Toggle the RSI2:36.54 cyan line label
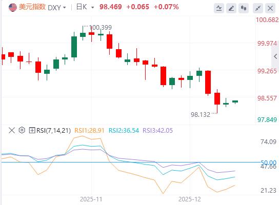This screenshot has height=205, width=279. 124,131
